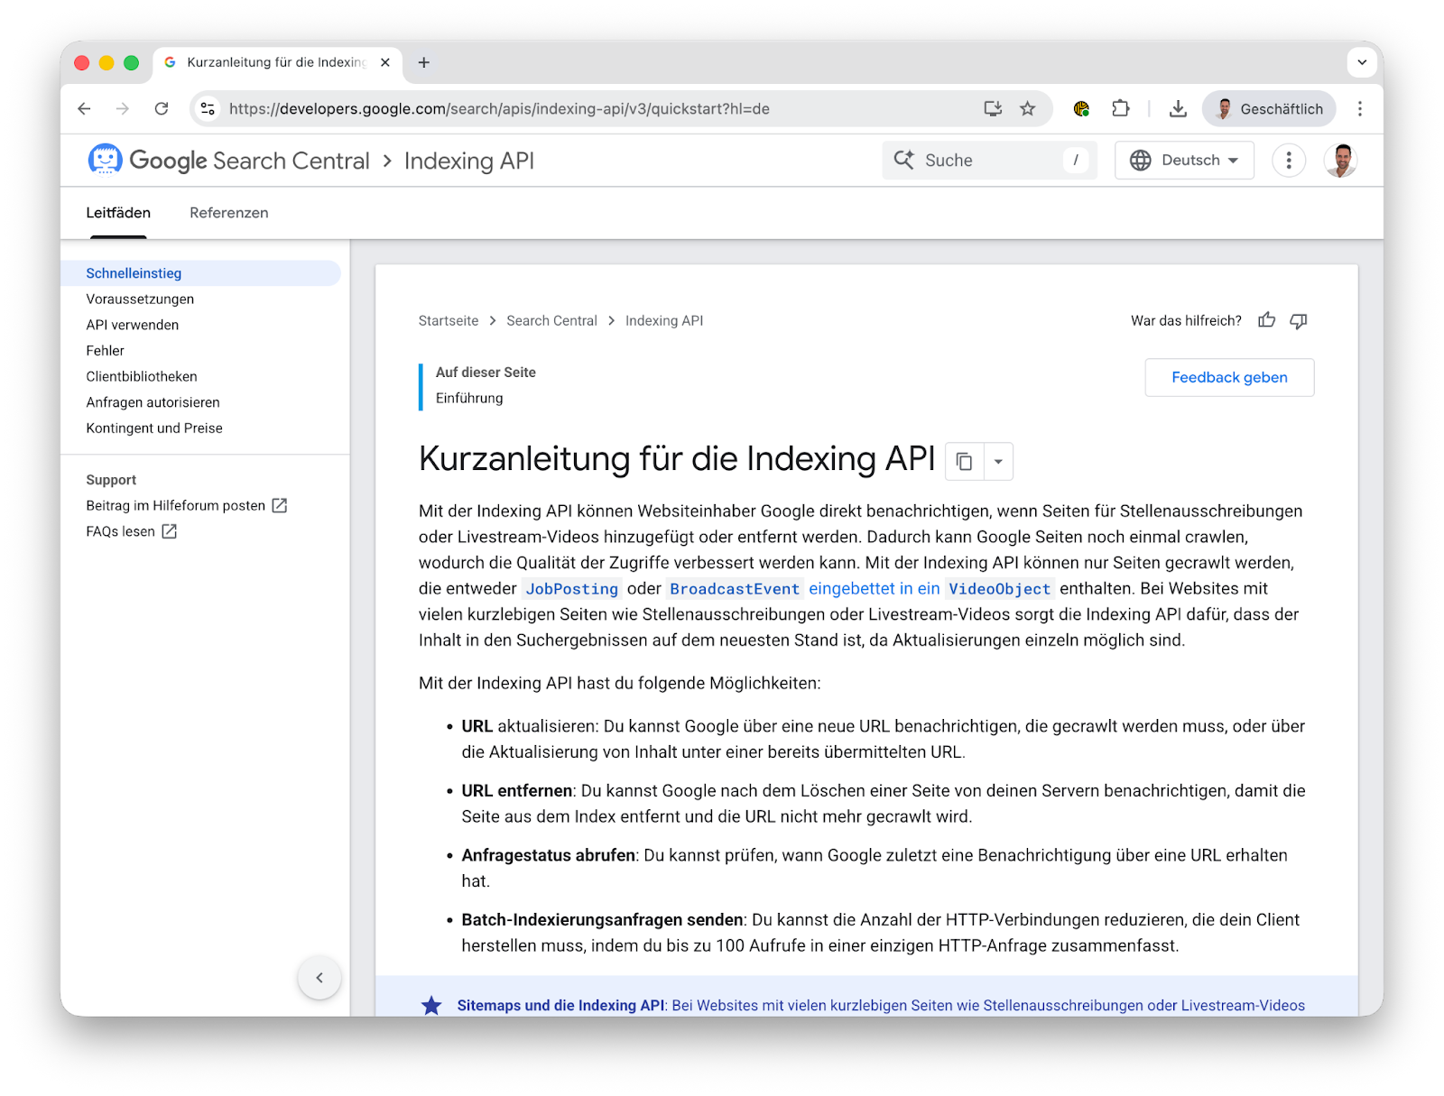Click the sparkle search icon in Suche
1444x1096 pixels.
(x=904, y=160)
